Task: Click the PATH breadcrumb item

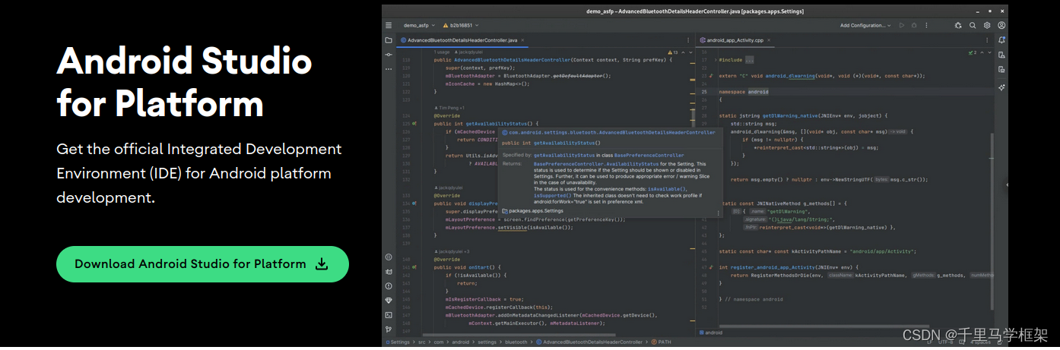Action: point(662,342)
